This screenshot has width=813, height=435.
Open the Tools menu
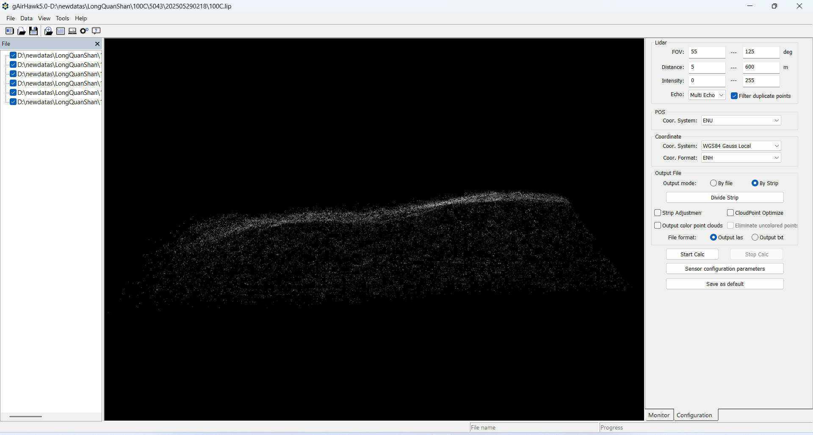pos(62,19)
